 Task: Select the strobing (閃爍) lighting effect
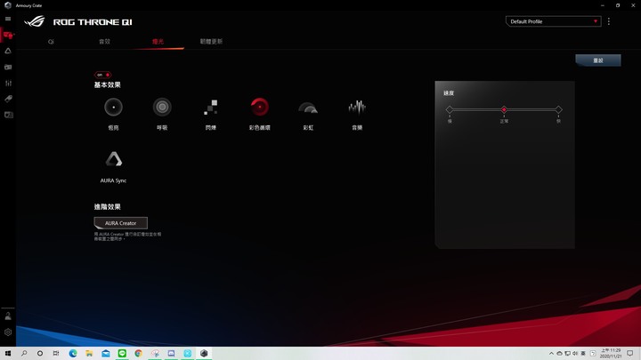click(211, 108)
